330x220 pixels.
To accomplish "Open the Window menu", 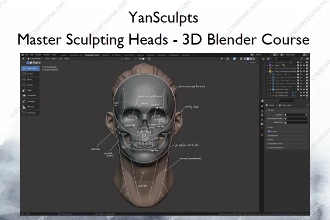I will 47,55.
